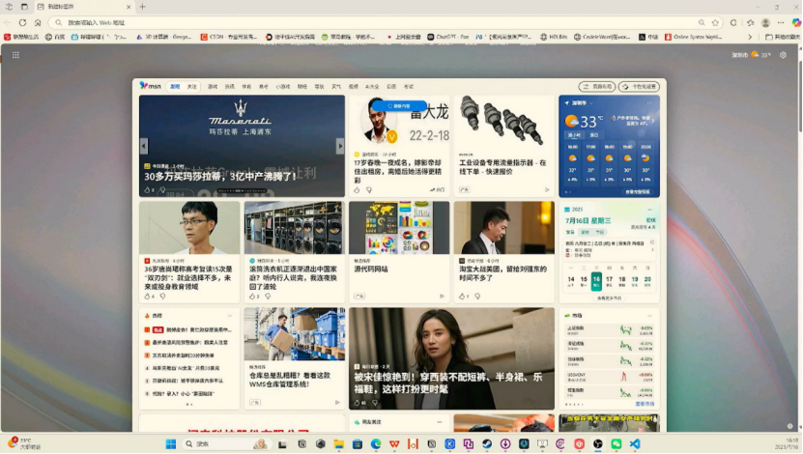The width and height of the screenshot is (803, 454).
Task: Open VS Code from the taskbar
Action: 635,443
